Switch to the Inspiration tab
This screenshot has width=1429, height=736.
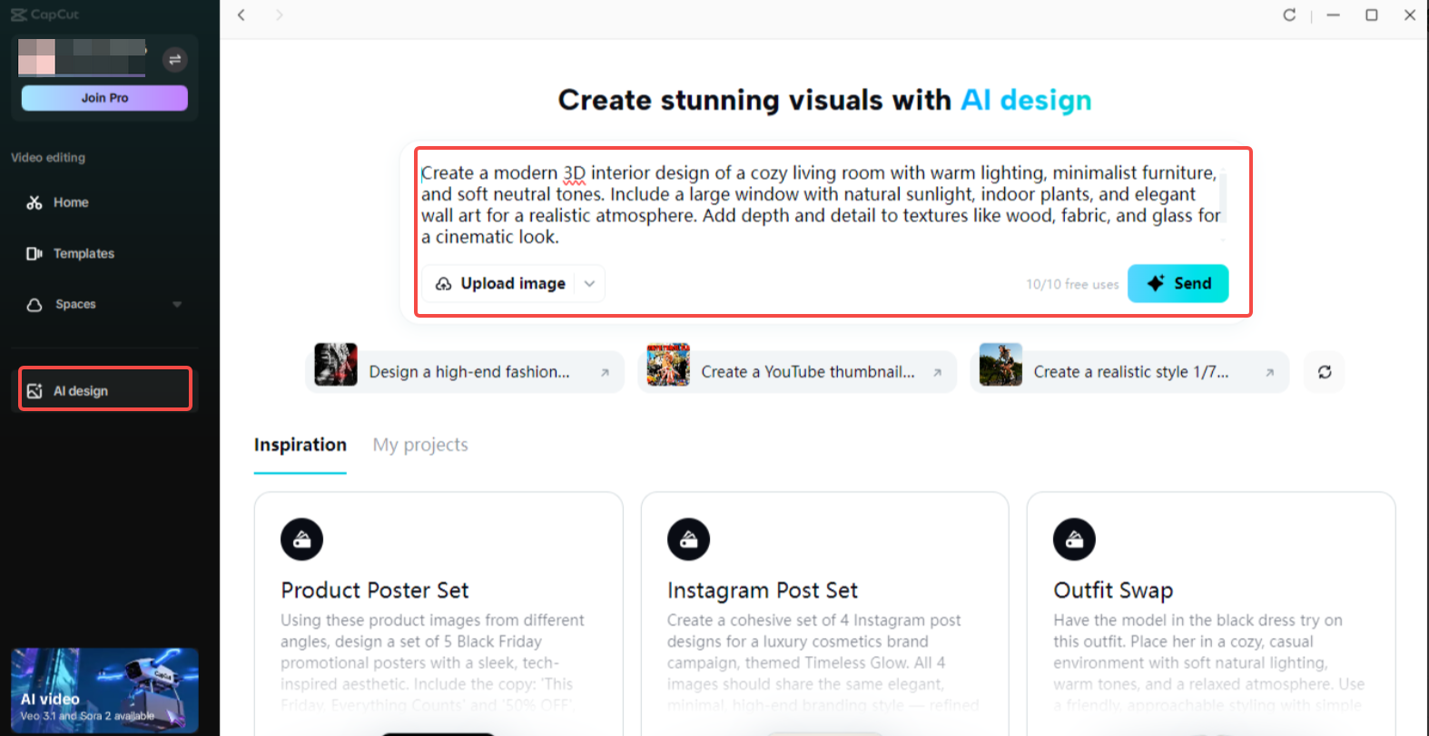click(x=301, y=445)
